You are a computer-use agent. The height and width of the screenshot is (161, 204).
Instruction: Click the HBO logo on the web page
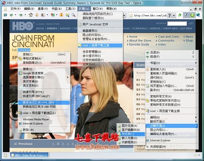pos(23,26)
